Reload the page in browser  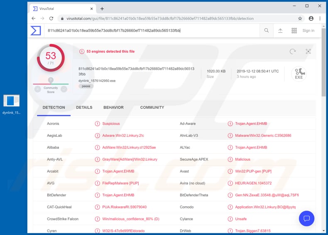point(51,18)
